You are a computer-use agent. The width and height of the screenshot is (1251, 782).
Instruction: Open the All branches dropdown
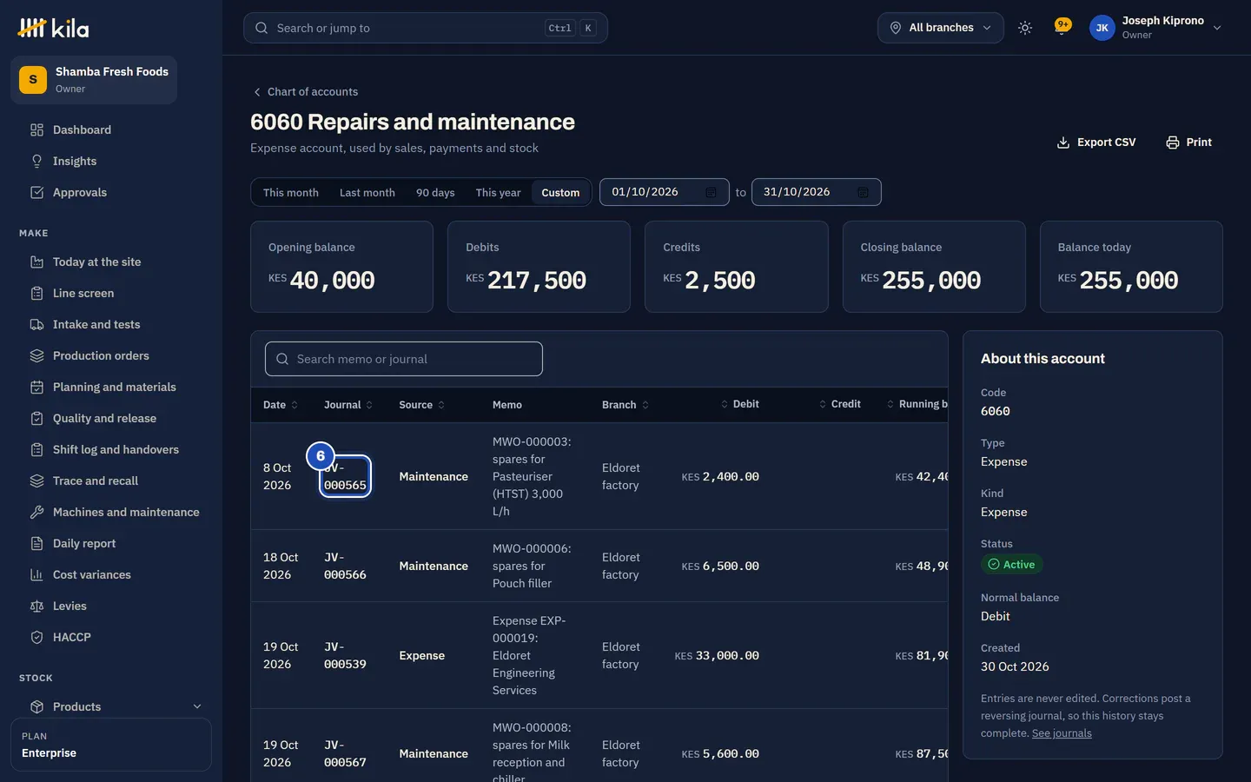point(941,28)
